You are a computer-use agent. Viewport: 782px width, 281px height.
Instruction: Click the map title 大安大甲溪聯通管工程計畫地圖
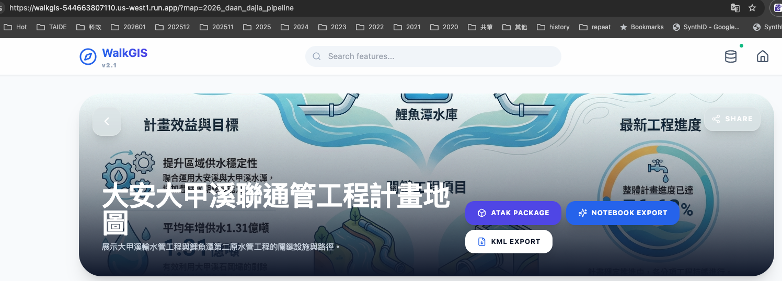tap(275, 209)
